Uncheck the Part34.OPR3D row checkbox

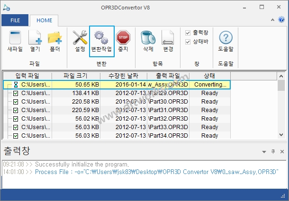click(x=16, y=136)
